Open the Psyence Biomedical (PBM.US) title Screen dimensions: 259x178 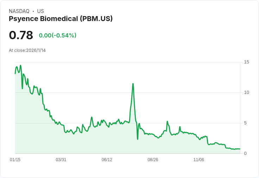[x=61, y=19]
